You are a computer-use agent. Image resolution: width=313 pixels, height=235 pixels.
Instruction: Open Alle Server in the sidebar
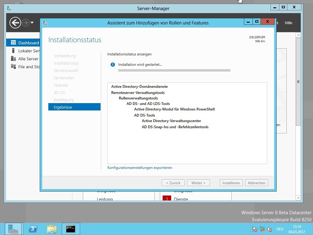23,59
